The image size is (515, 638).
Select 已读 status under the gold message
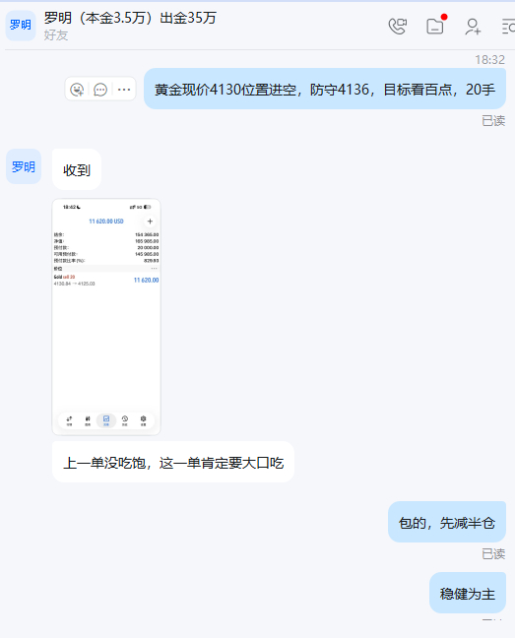point(493,121)
